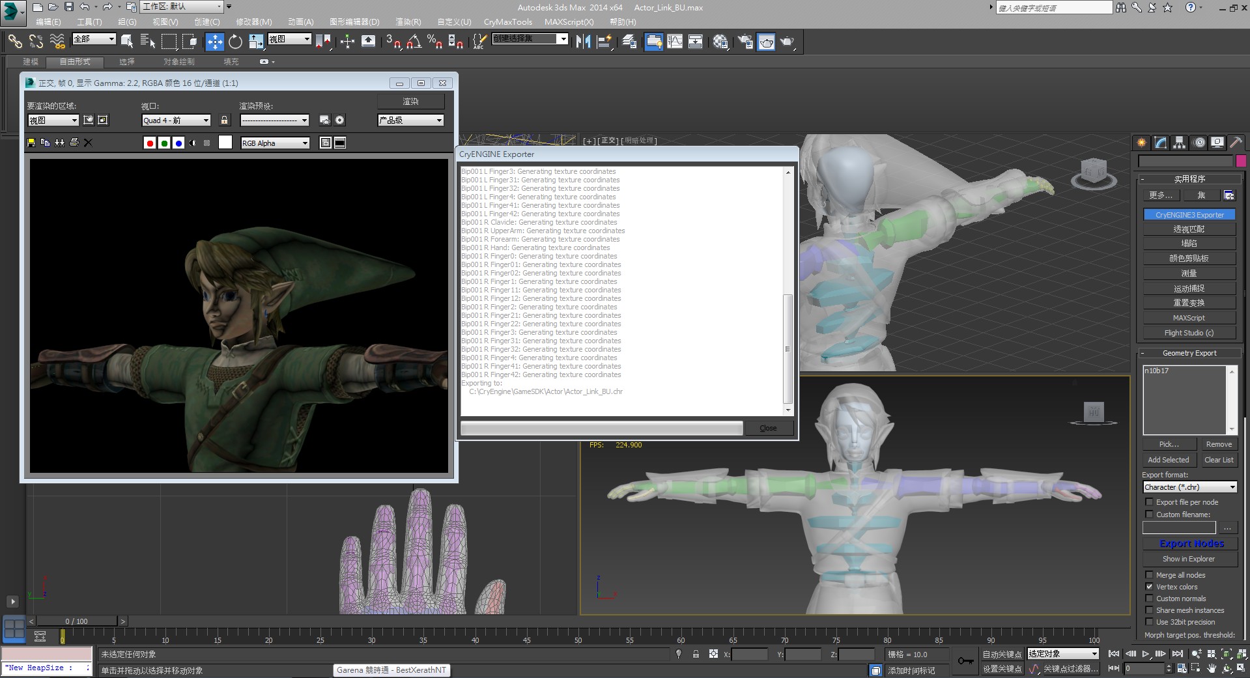
Task: Open the CryMaxTools menu
Action: [x=507, y=22]
